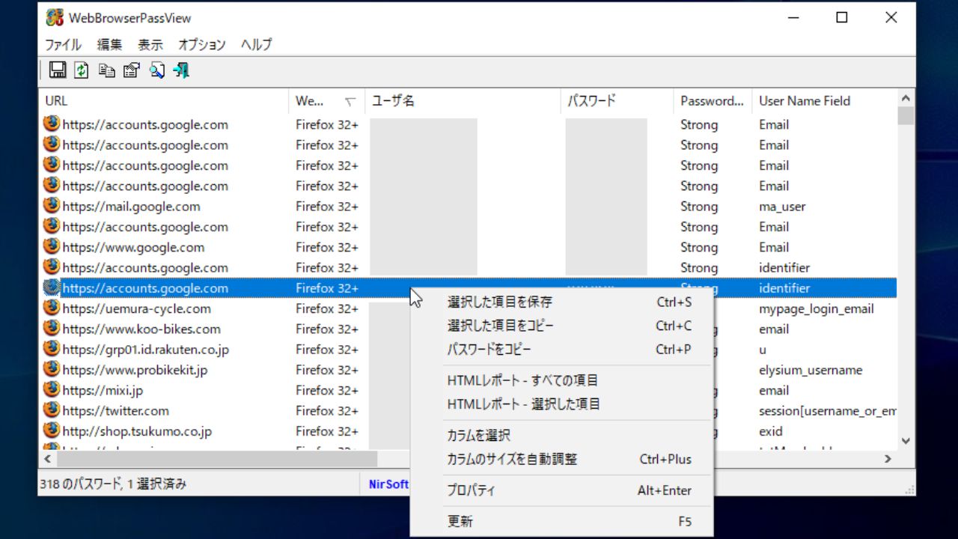Sort by the Password... strength column header
This screenshot has width=958, height=539.
pyautogui.click(x=713, y=101)
